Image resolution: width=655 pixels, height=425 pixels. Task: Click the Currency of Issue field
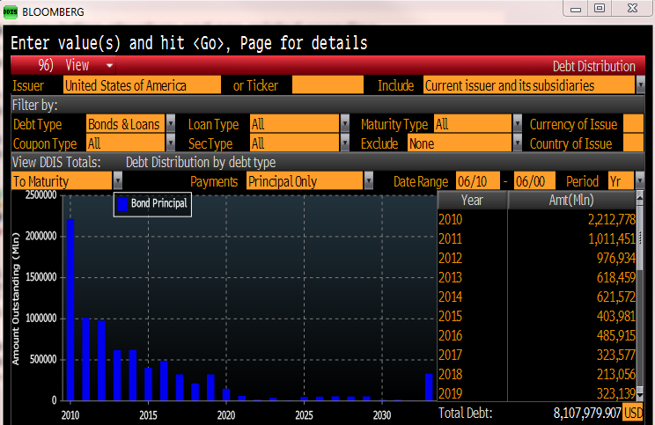coord(633,123)
